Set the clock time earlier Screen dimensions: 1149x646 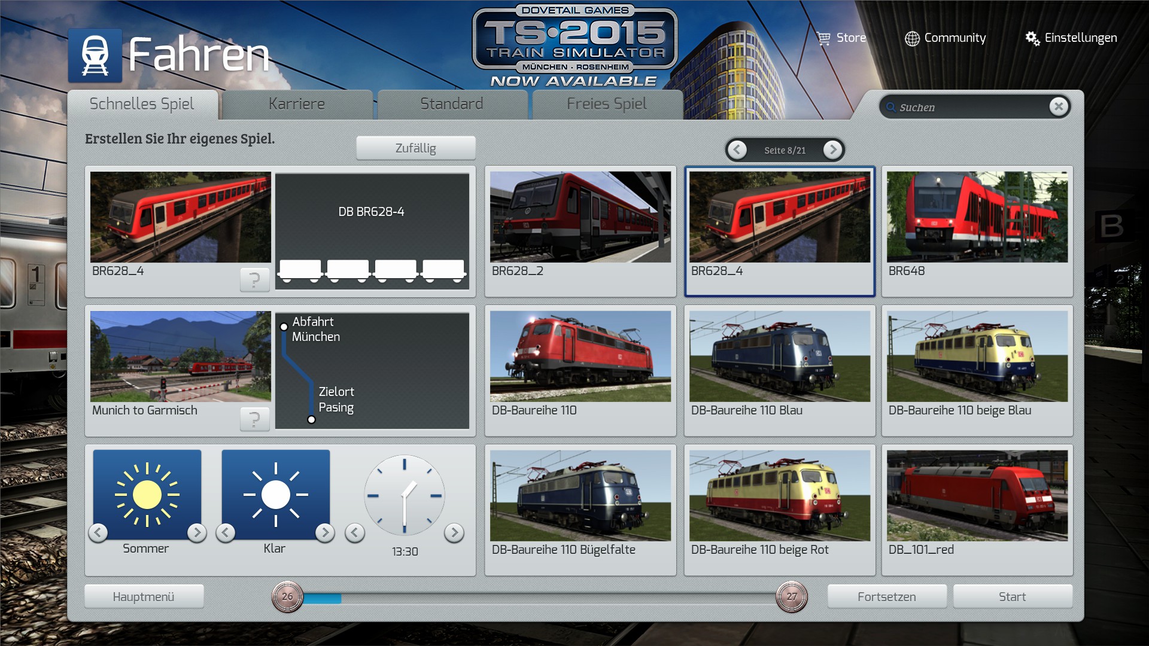pos(355,532)
